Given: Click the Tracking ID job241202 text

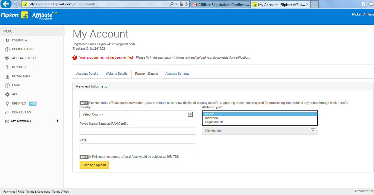Looking at the screenshot, I should coord(97,49).
